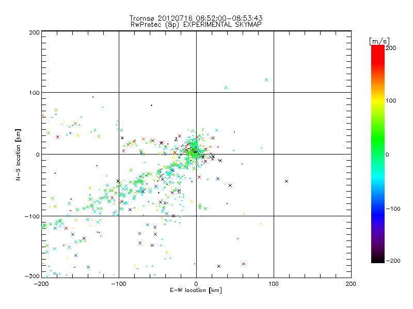Screen dimensions: 413x309
Task: Click the x-axis tick label '200'
Action: (351, 284)
